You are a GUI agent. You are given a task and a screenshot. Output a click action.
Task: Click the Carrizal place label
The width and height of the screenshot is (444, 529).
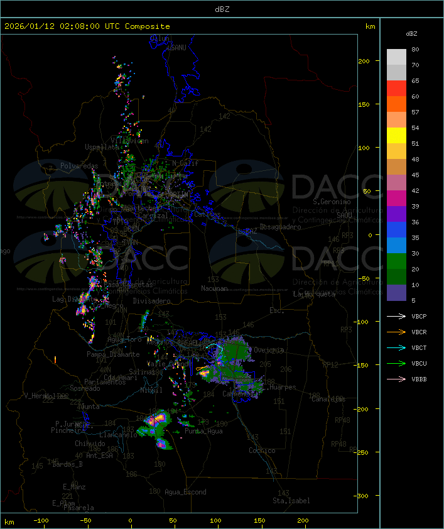click(153, 215)
